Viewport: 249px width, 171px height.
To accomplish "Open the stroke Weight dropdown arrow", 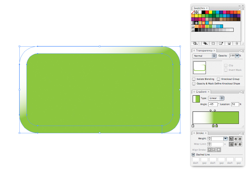I will pos(225,139).
